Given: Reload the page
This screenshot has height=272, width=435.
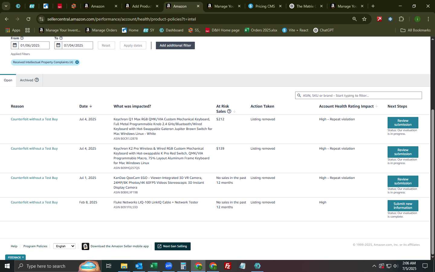Looking at the screenshot, I should [x=28, y=19].
